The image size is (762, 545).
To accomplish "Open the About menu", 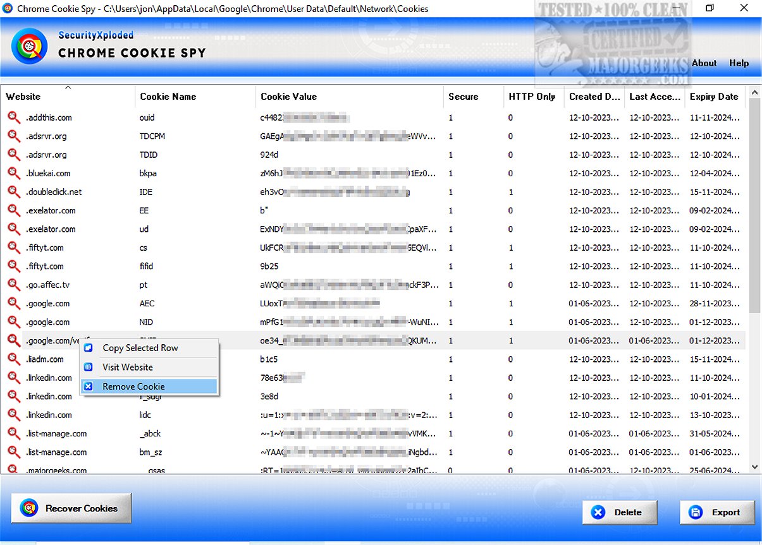I will click(x=704, y=63).
